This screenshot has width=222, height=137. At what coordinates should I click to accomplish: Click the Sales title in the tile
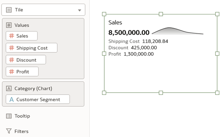coord(115,23)
